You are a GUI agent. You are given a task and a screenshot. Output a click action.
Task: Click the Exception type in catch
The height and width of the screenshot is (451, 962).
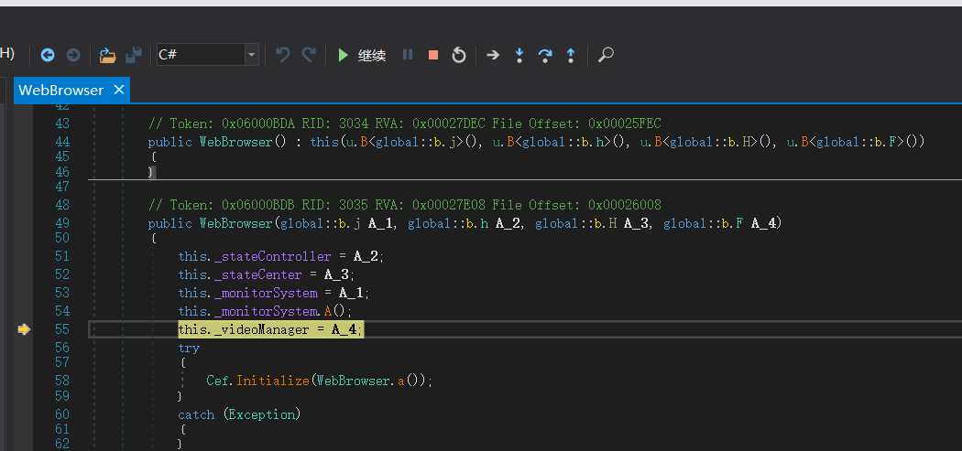tap(262, 414)
